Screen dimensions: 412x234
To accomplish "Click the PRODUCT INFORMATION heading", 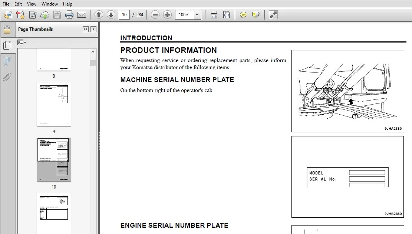I will pos(168,50).
